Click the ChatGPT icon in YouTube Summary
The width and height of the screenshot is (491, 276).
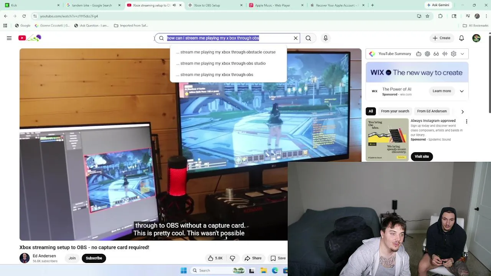click(427, 54)
